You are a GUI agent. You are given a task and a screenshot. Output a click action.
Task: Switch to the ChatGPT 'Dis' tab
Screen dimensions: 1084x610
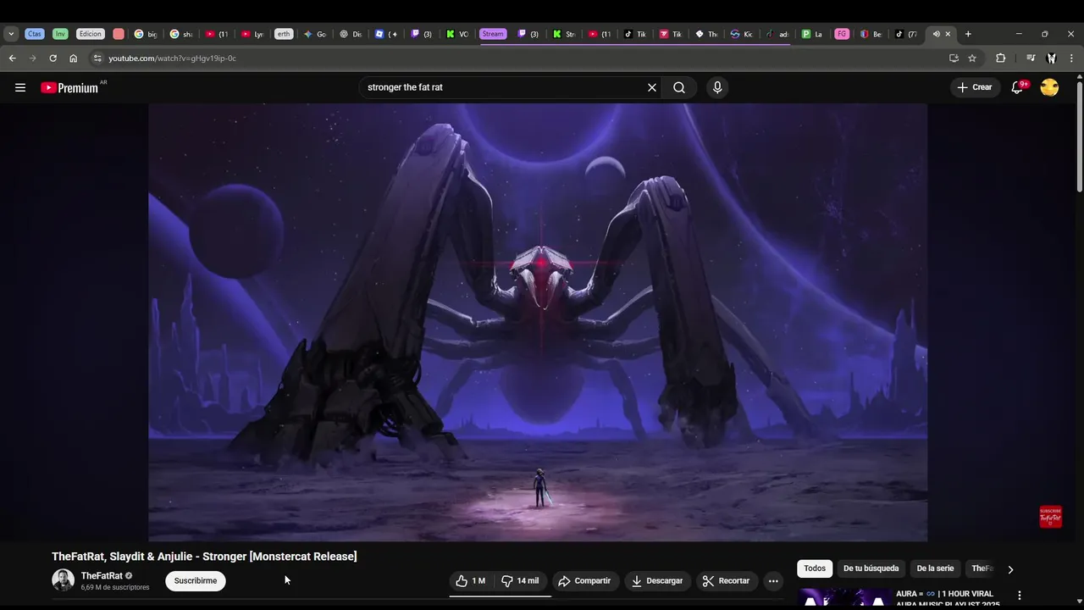[351, 34]
